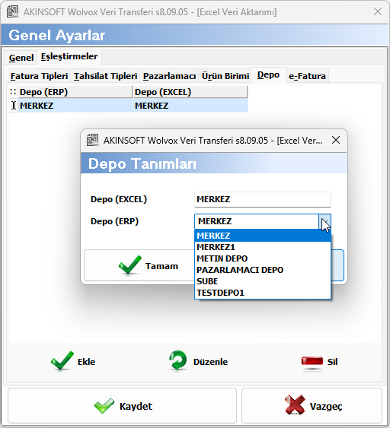Pick METIN DEPO in the list

tap(263, 258)
